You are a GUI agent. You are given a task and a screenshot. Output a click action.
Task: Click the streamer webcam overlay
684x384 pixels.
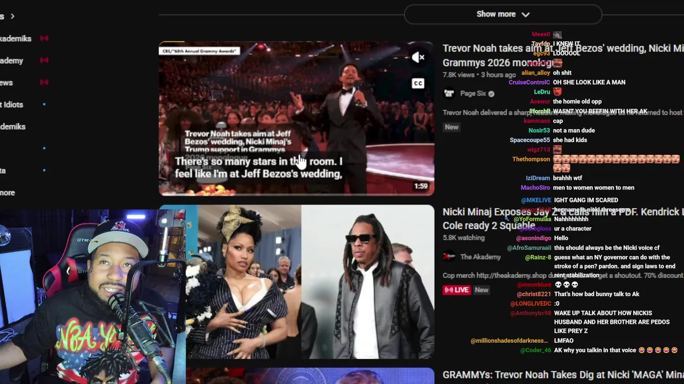93,297
